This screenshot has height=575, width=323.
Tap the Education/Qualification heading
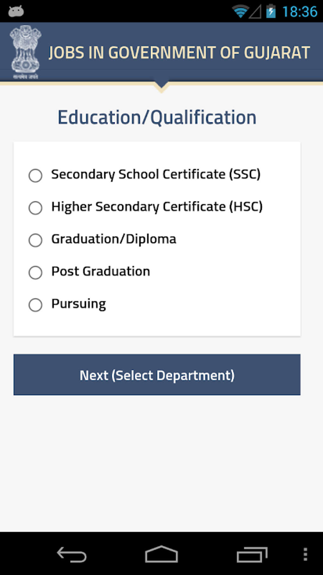(157, 117)
